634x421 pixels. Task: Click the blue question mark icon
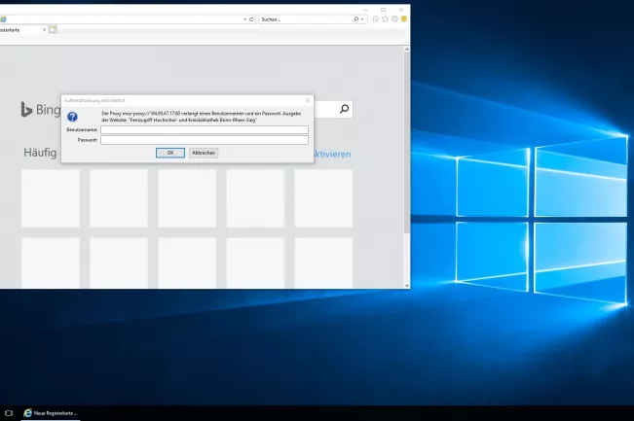coord(72,117)
